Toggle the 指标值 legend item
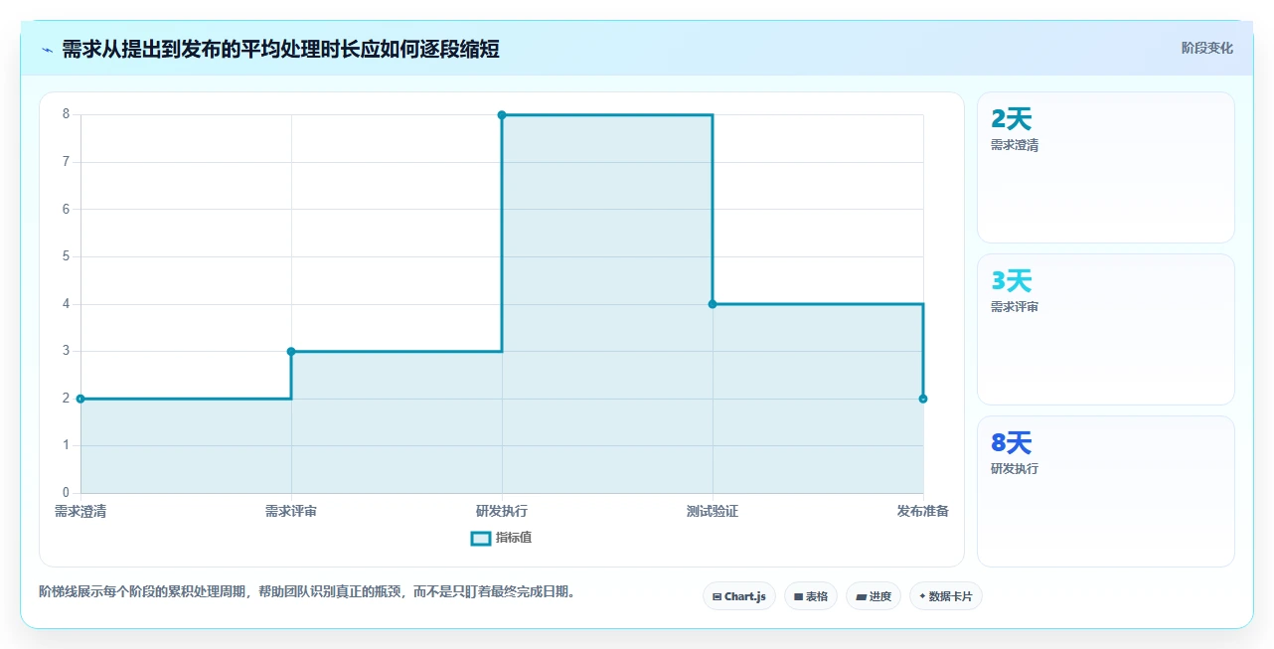The height and width of the screenshot is (649, 1274). 502,538
